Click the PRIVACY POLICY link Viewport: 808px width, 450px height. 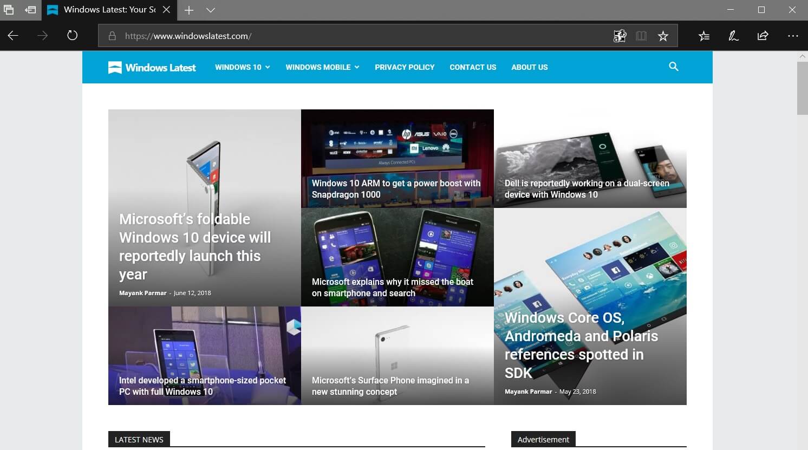405,67
